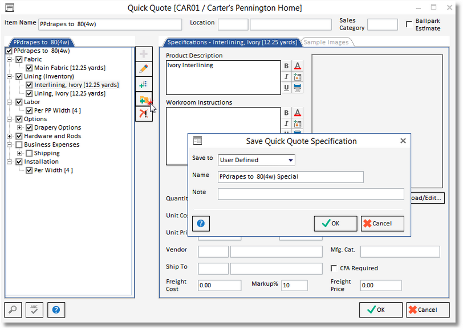Uncheck Hardware and Rods checkbox
The height and width of the screenshot is (330, 463).
click(19, 137)
